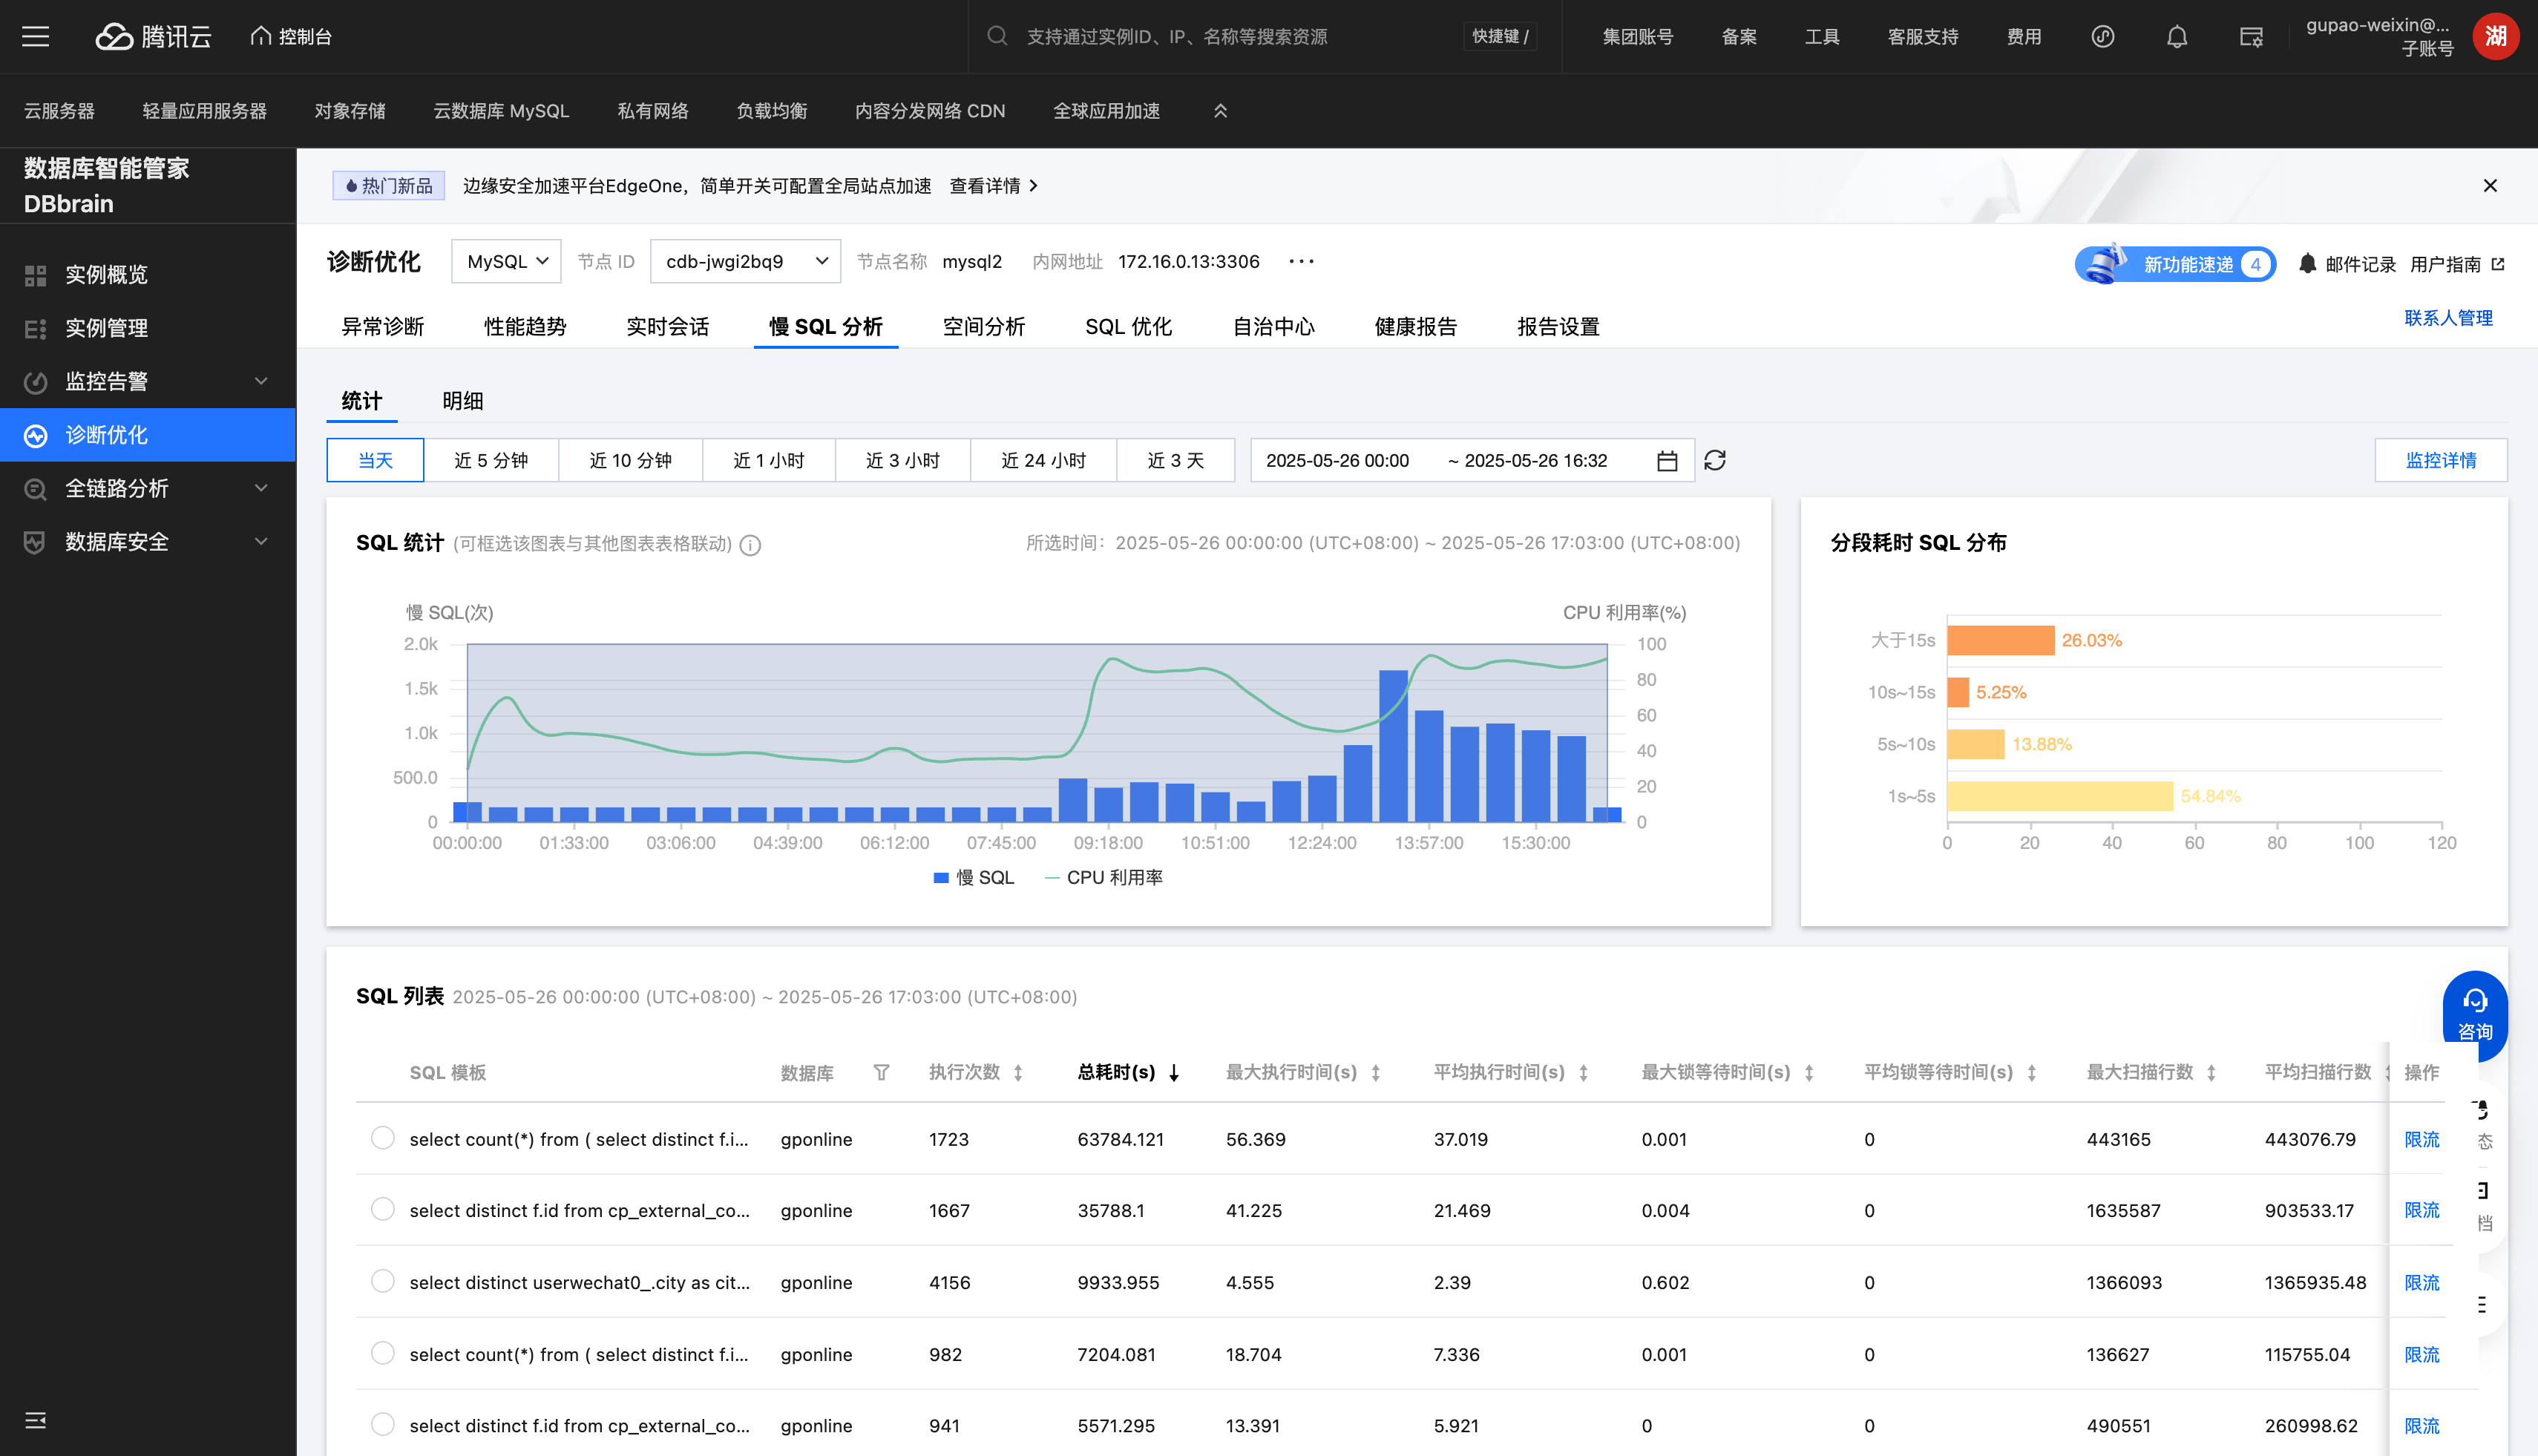Image resolution: width=2538 pixels, height=1456 pixels.
Task: Click the notification bell in top bar
Action: pyautogui.click(x=2177, y=37)
